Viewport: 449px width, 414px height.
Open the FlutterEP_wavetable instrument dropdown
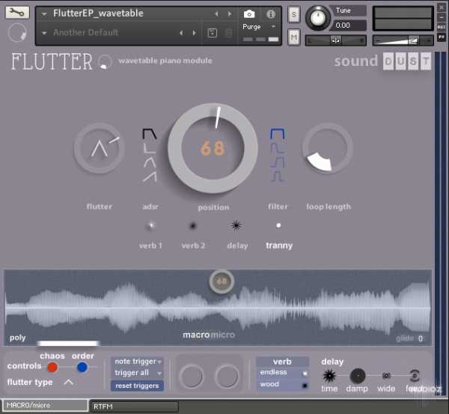coord(44,13)
